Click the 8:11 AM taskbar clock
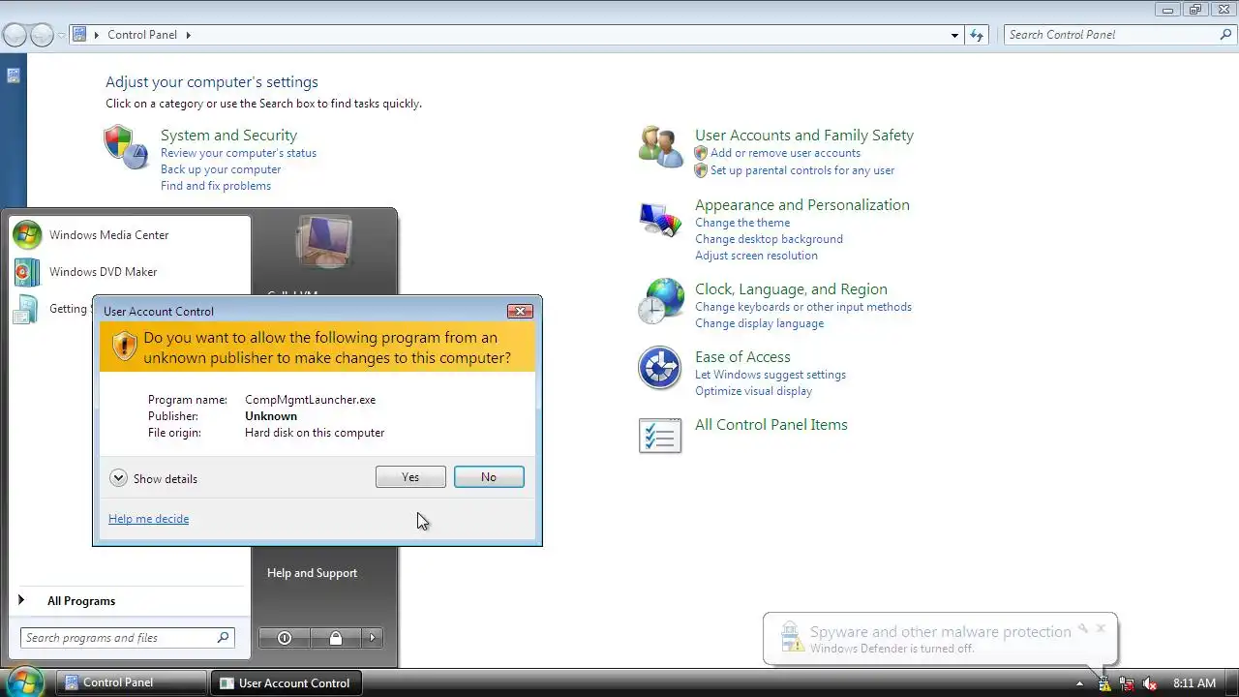 pos(1194,683)
